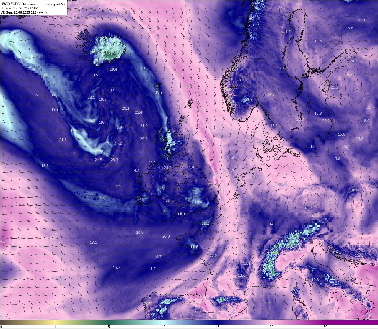Click the 22.6 value near Ireland

[152, 162]
